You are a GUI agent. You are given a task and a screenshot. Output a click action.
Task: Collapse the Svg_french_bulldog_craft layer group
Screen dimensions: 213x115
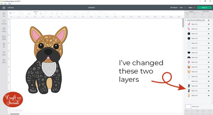(186, 20)
